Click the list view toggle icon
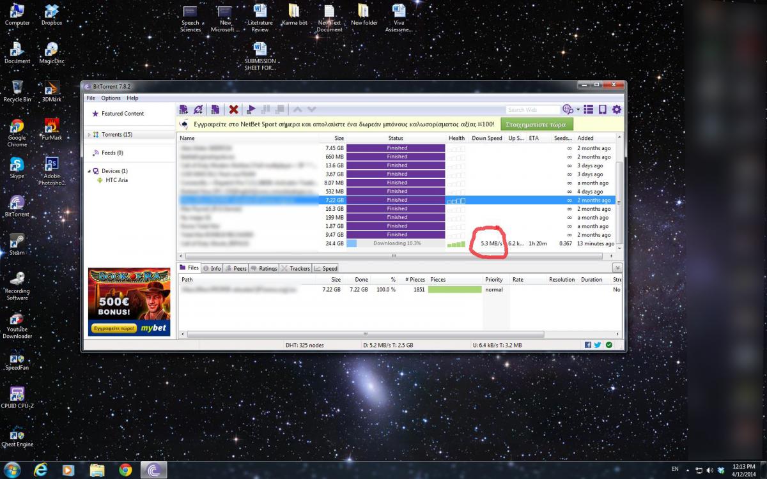The width and height of the screenshot is (767, 479). click(x=589, y=110)
